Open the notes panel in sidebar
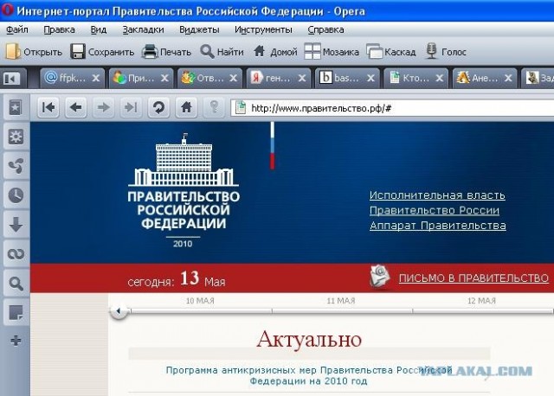The image size is (554, 396). pos(16,312)
